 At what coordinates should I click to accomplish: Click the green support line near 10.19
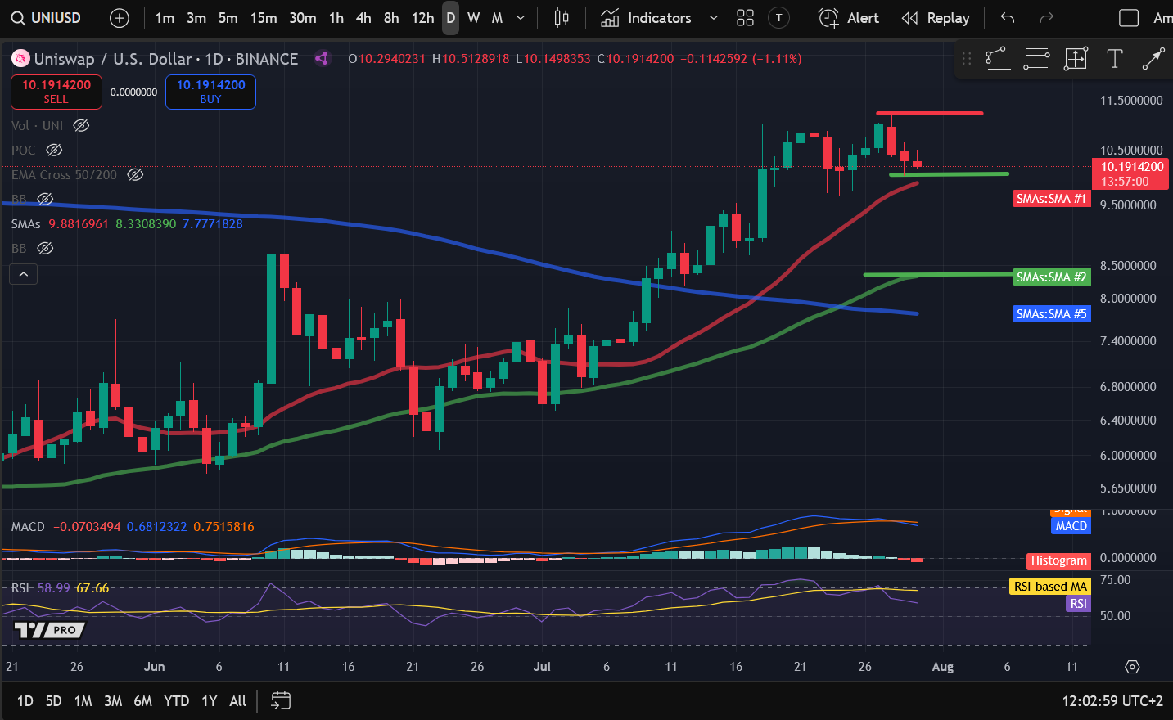[x=950, y=173]
